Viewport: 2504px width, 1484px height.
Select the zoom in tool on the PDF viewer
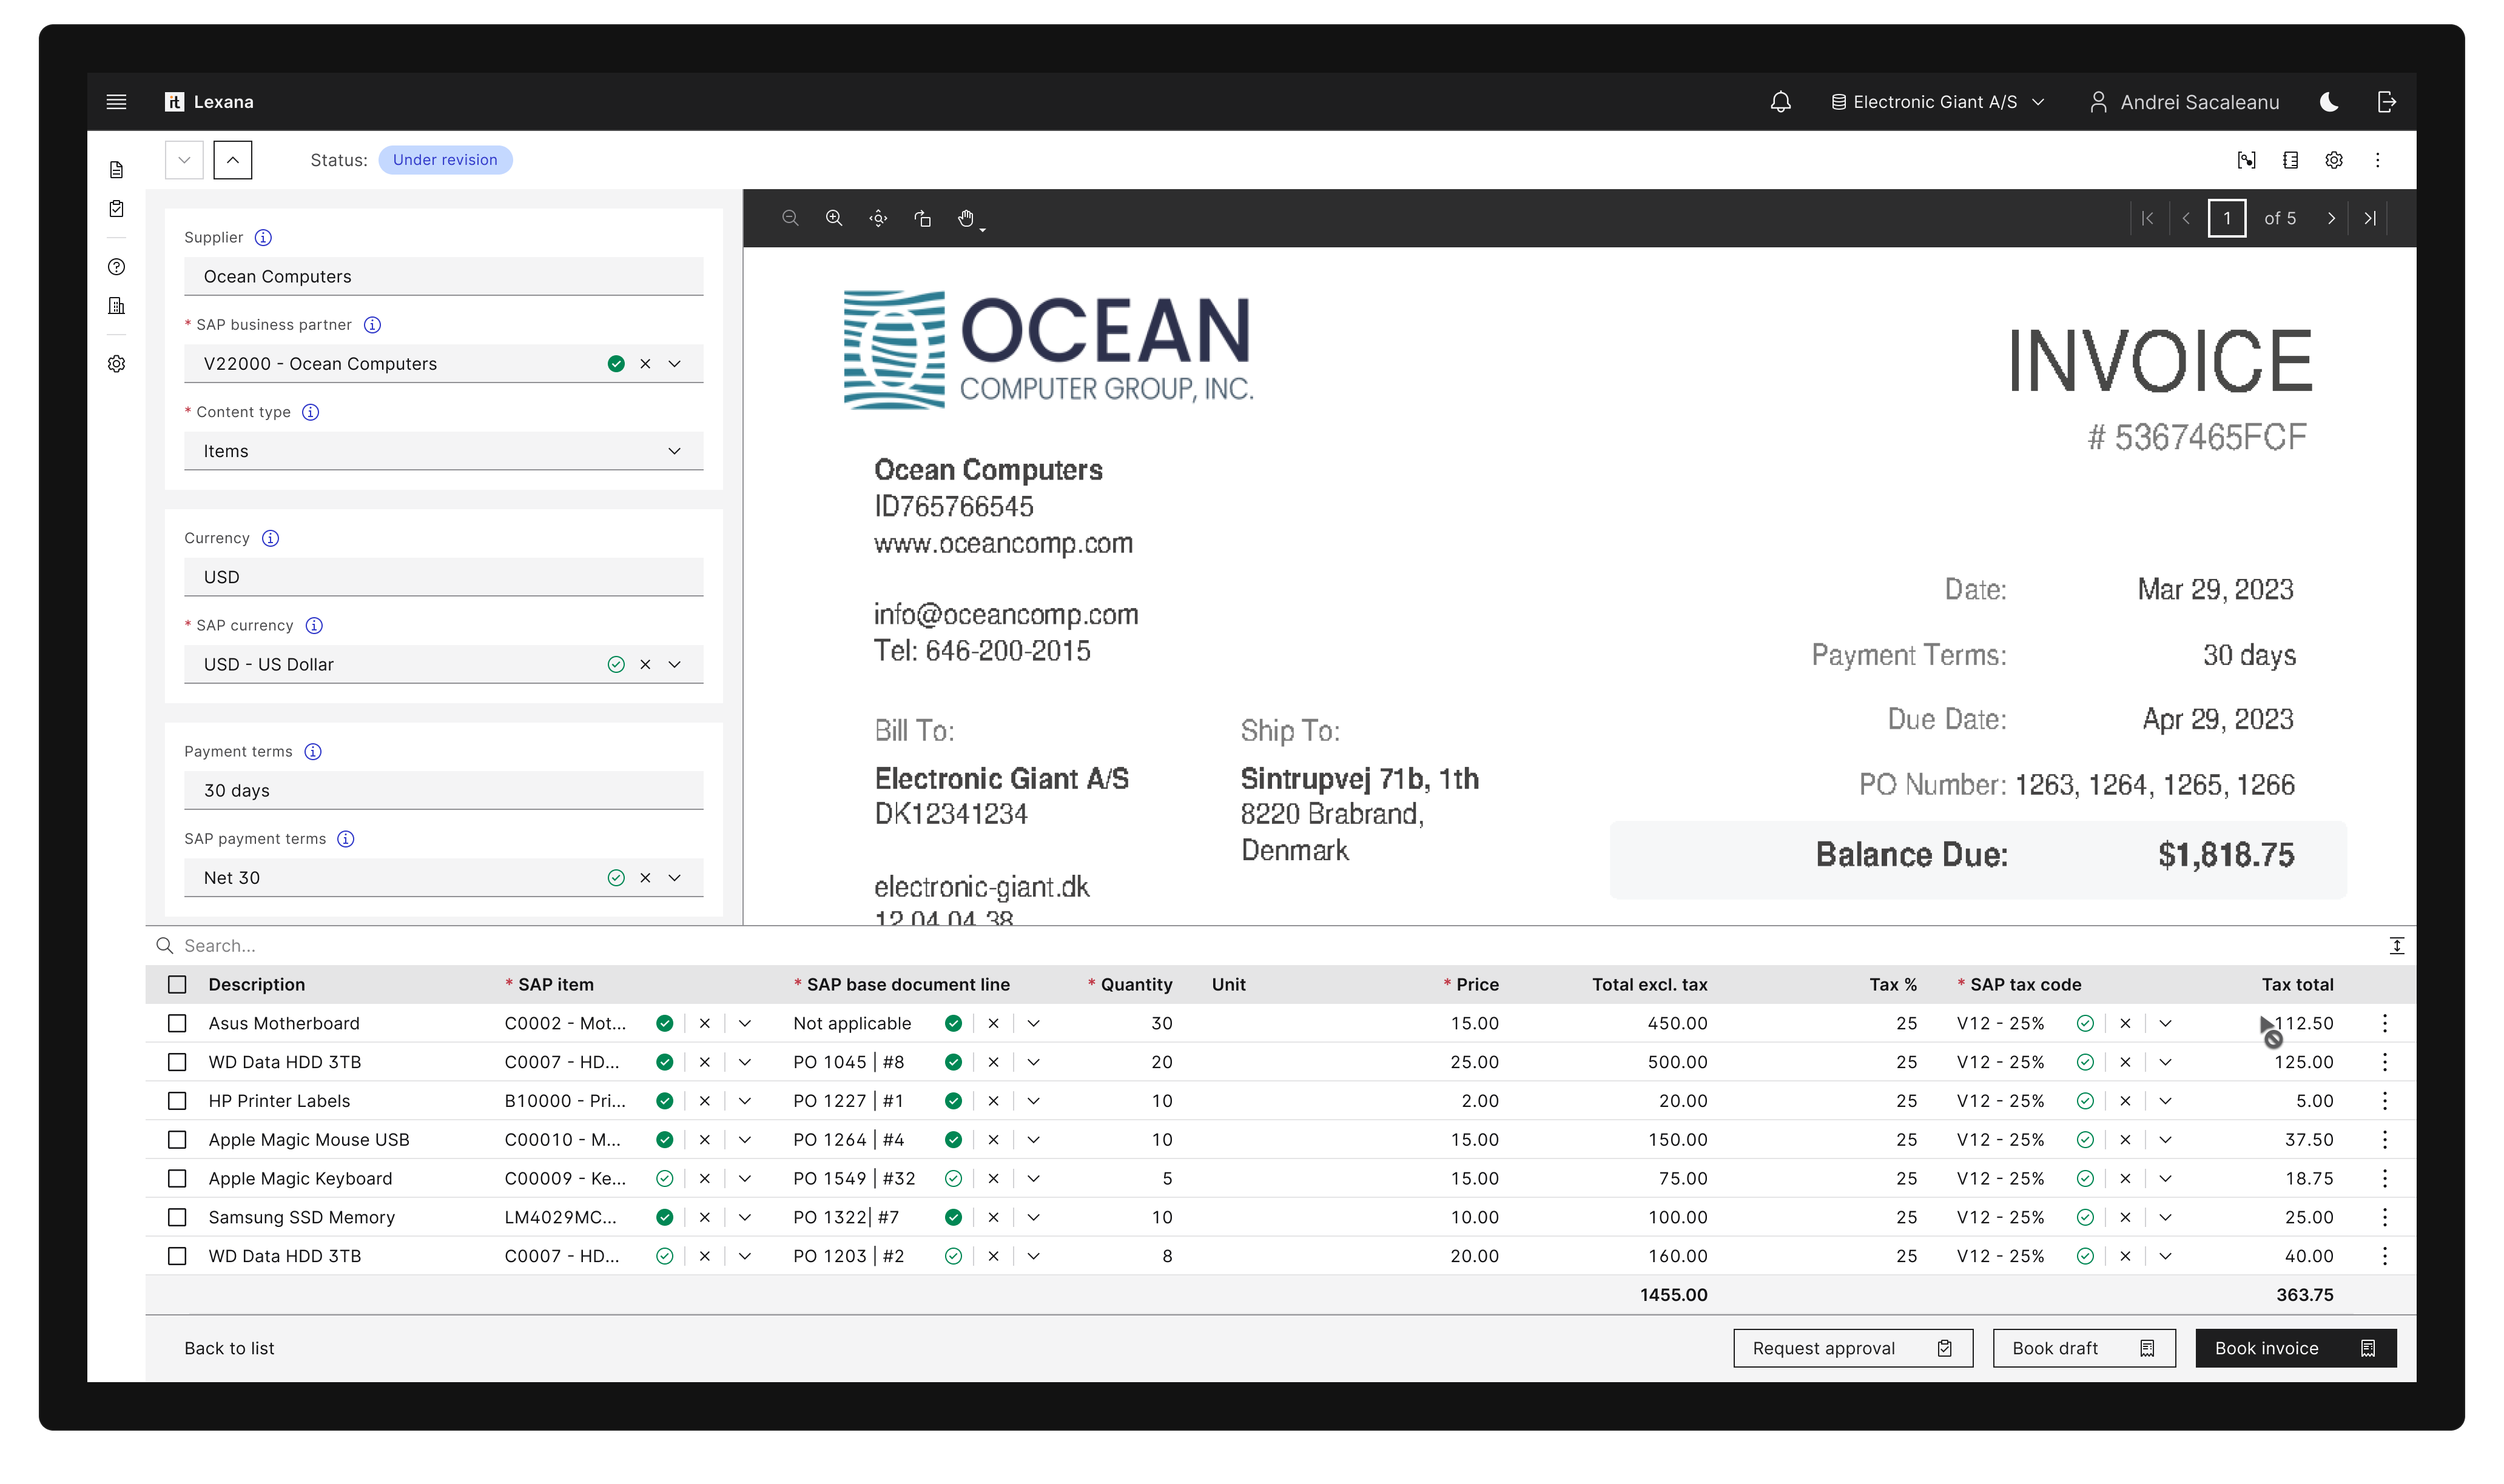(x=833, y=218)
